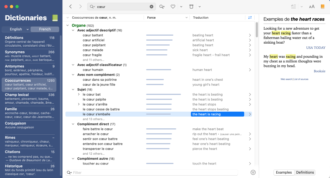Click the swap columns arrows icon

pyautogui.click(x=250, y=18)
